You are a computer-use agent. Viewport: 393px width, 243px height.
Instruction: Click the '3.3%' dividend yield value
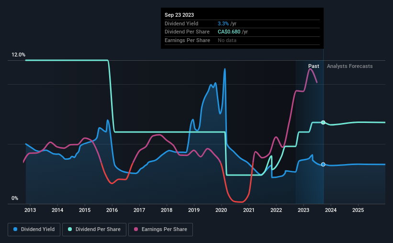[x=223, y=23]
